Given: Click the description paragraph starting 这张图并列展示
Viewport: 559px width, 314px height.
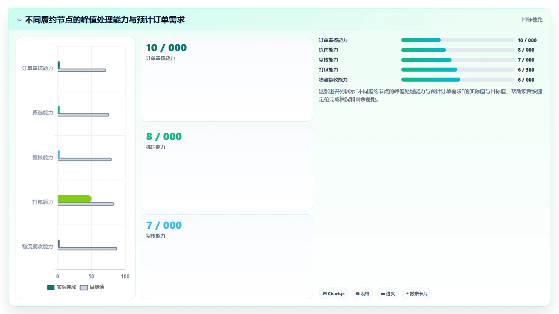Looking at the screenshot, I should (x=430, y=95).
